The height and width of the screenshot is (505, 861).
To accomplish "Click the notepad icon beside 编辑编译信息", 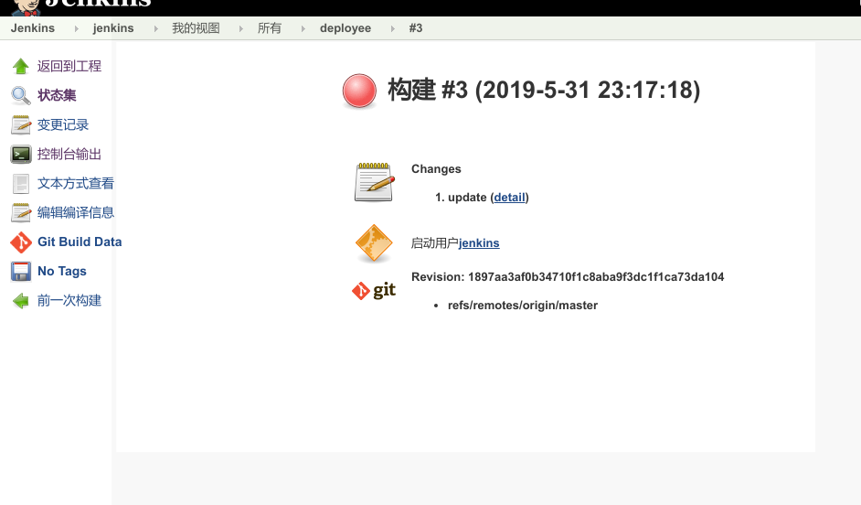I will click(x=21, y=212).
